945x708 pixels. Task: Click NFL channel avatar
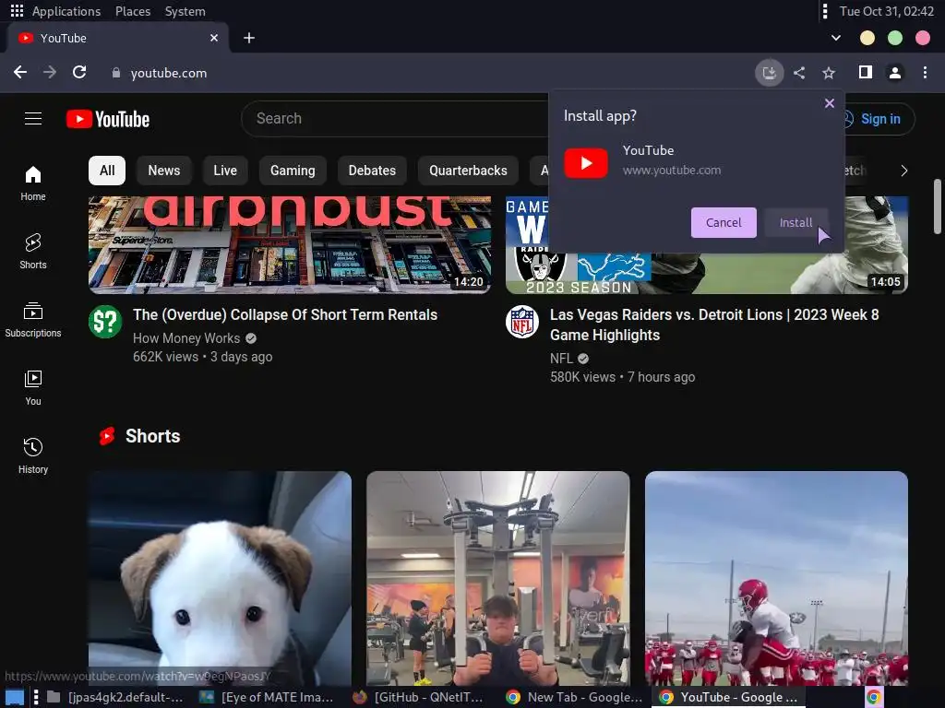522,322
